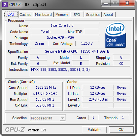Click the Stepping value 8
This screenshot has width=137, height=136.
tap(121, 57)
